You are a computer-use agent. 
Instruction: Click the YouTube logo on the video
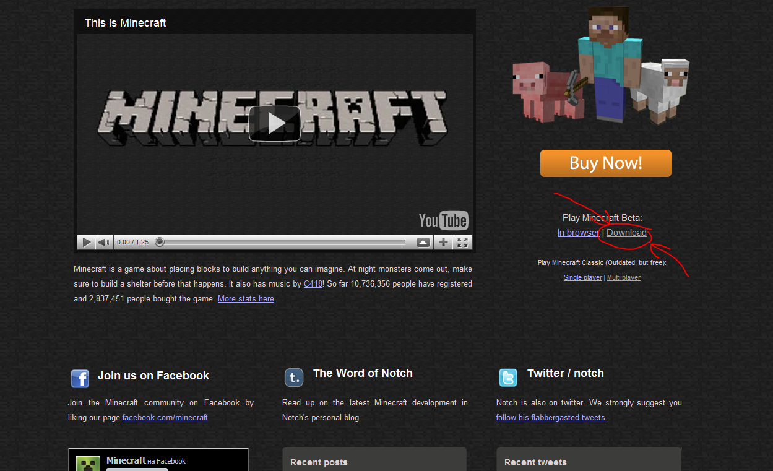click(443, 220)
